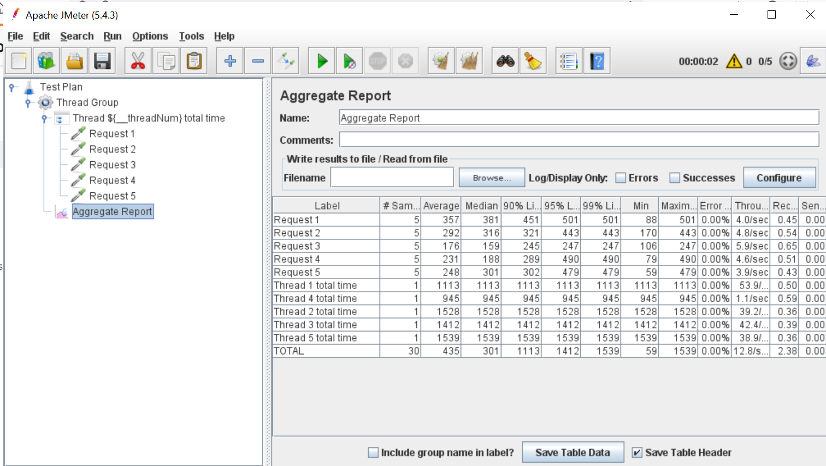Viewport: 826px width, 466px height.
Task: Click into the Name input field
Action: tap(579, 117)
